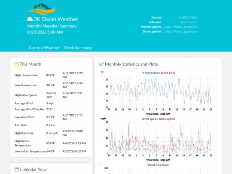This screenshot has height=174, width=232.
Task: Click the Low Indoor Temperature 64.8°F value
Action: [x=50, y=151]
